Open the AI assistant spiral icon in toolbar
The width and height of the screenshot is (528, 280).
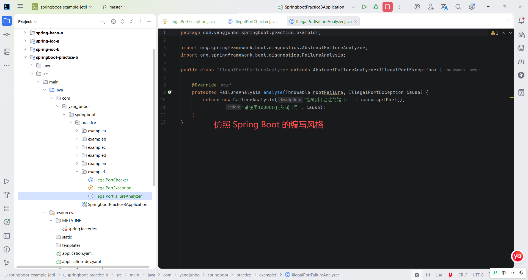point(417,7)
